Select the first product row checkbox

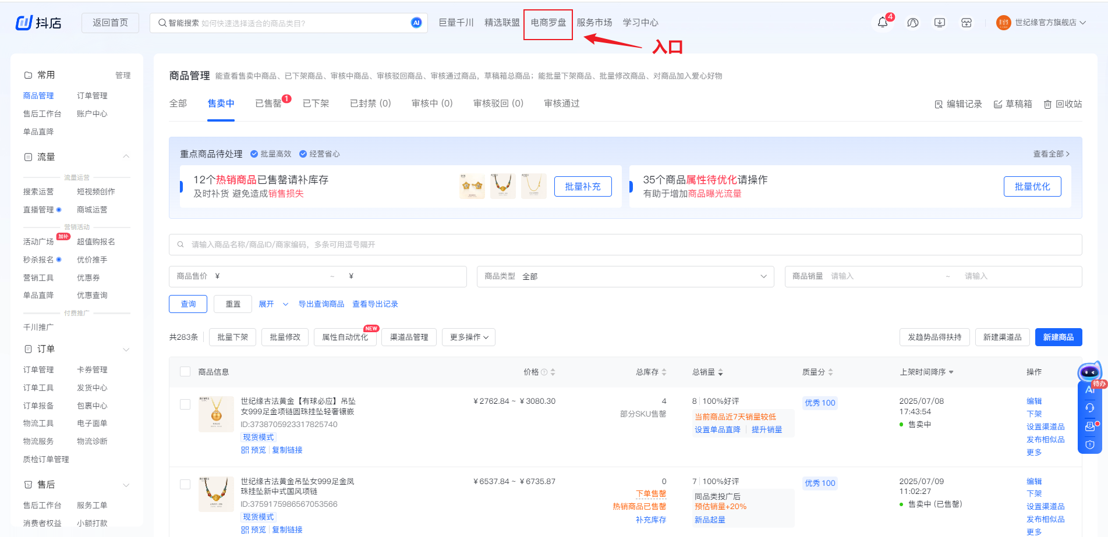click(185, 404)
